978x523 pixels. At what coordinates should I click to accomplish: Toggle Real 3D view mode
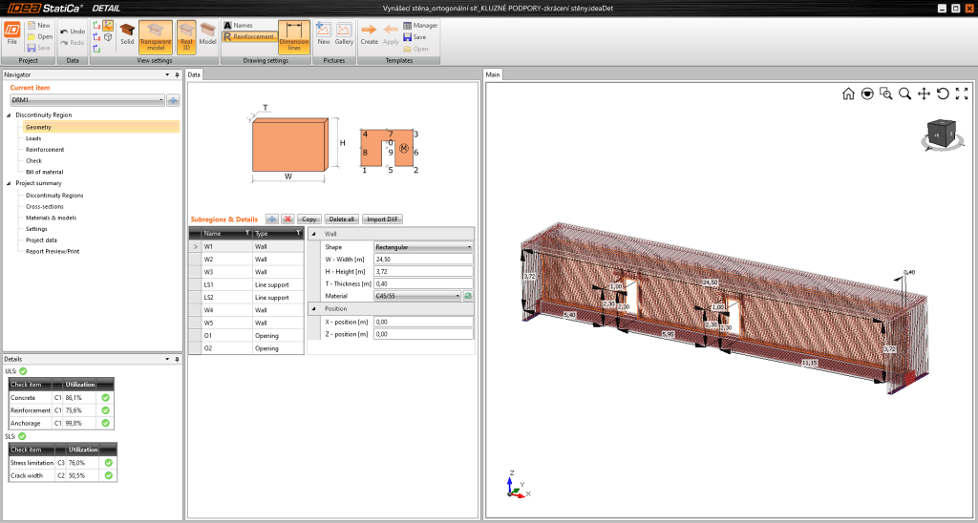pos(186,35)
